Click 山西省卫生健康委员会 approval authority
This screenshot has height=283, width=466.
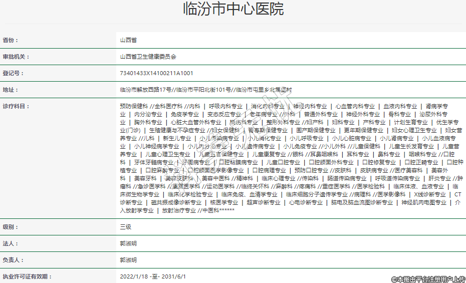point(148,57)
